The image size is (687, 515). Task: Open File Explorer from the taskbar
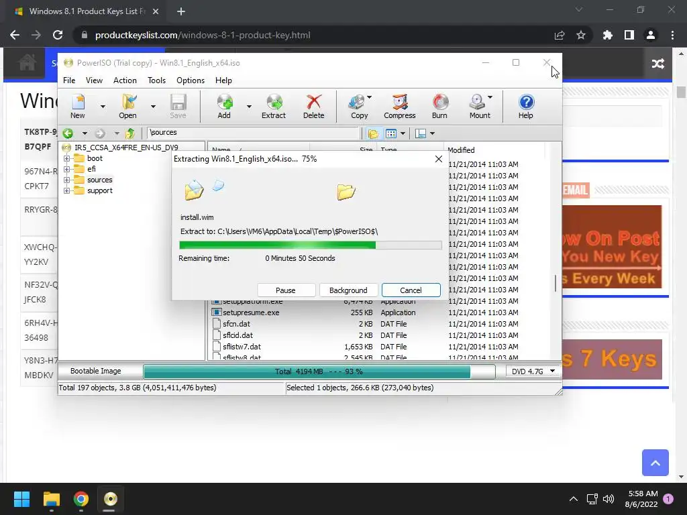tap(51, 499)
